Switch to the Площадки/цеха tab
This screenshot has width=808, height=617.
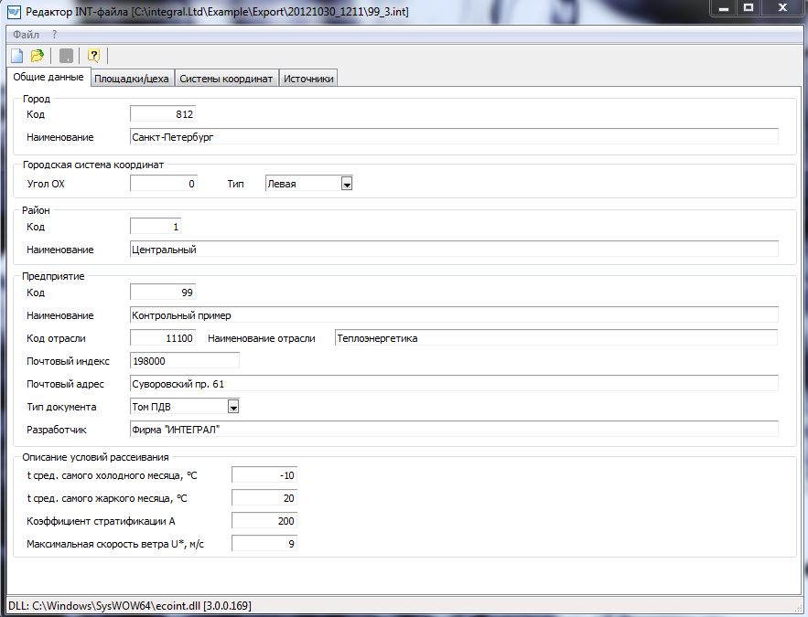132,79
